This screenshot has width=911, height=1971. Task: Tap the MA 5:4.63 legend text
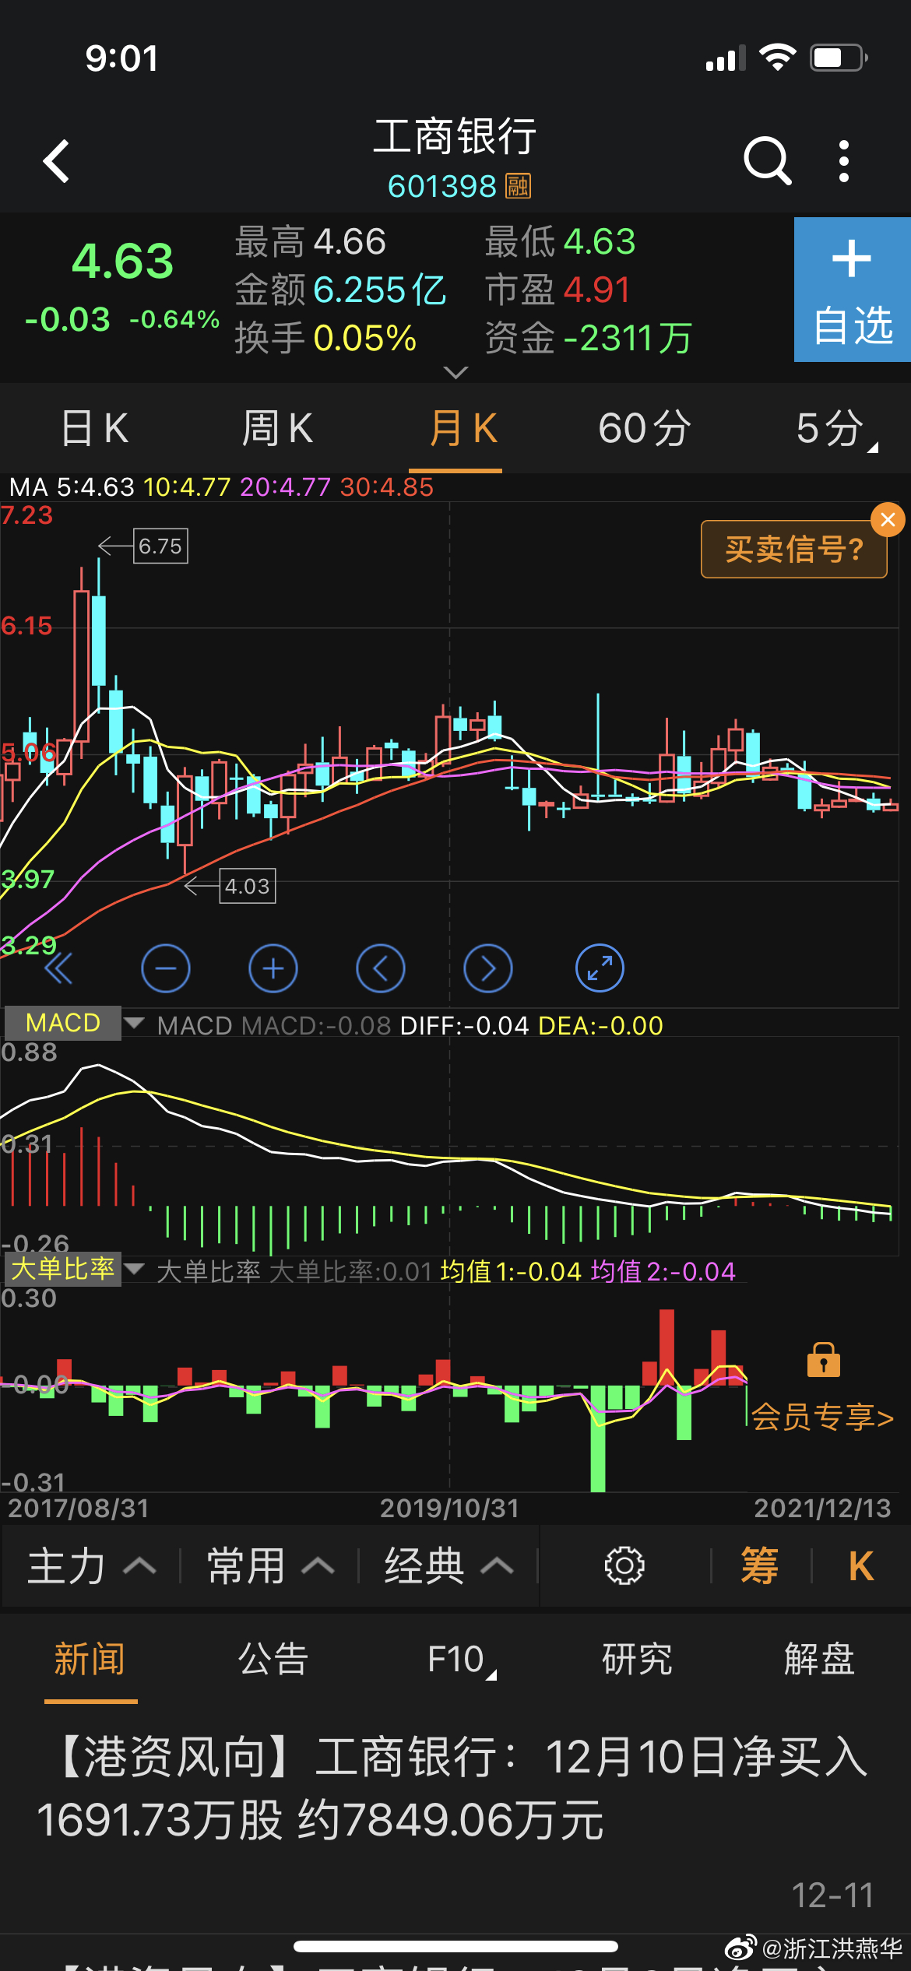72,487
